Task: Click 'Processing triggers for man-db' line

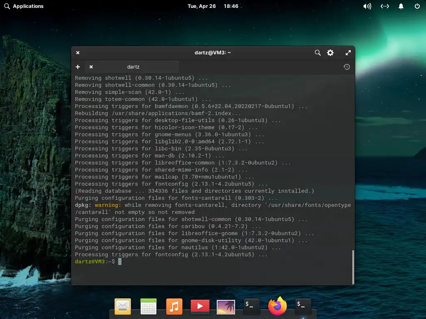Action: coord(149,156)
